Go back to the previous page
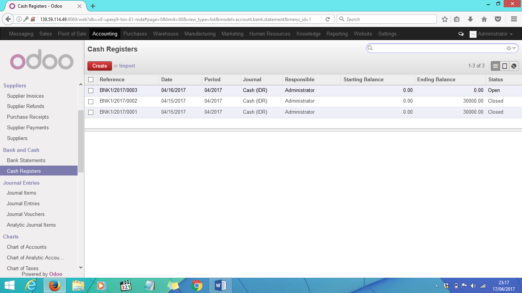 tap(8, 19)
